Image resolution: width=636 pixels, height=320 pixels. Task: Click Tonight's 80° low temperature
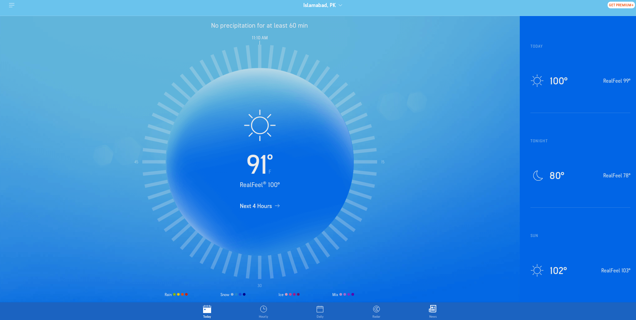pyautogui.click(x=557, y=176)
